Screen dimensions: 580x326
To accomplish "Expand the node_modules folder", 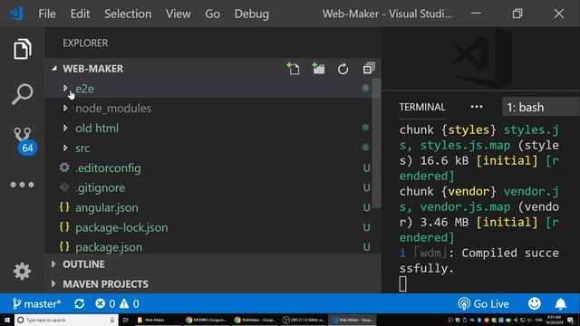I will coord(65,109).
